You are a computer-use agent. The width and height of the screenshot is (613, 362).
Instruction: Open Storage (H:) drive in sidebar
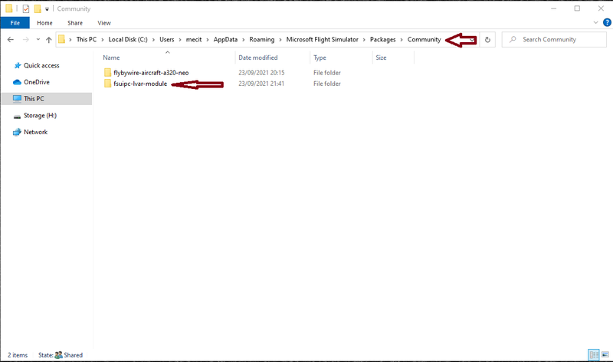click(40, 116)
